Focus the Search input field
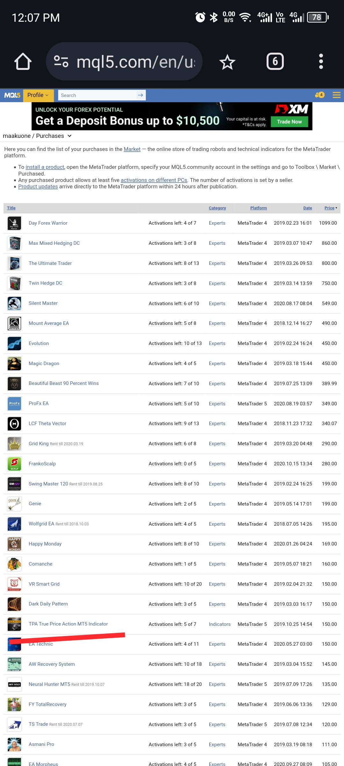 (97, 95)
